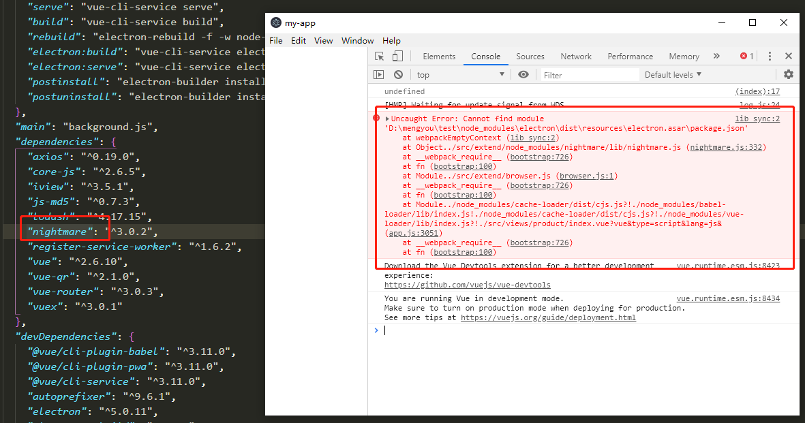This screenshot has width=805, height=423.
Task: Open the top execution context dropdown
Action: [x=461, y=75]
